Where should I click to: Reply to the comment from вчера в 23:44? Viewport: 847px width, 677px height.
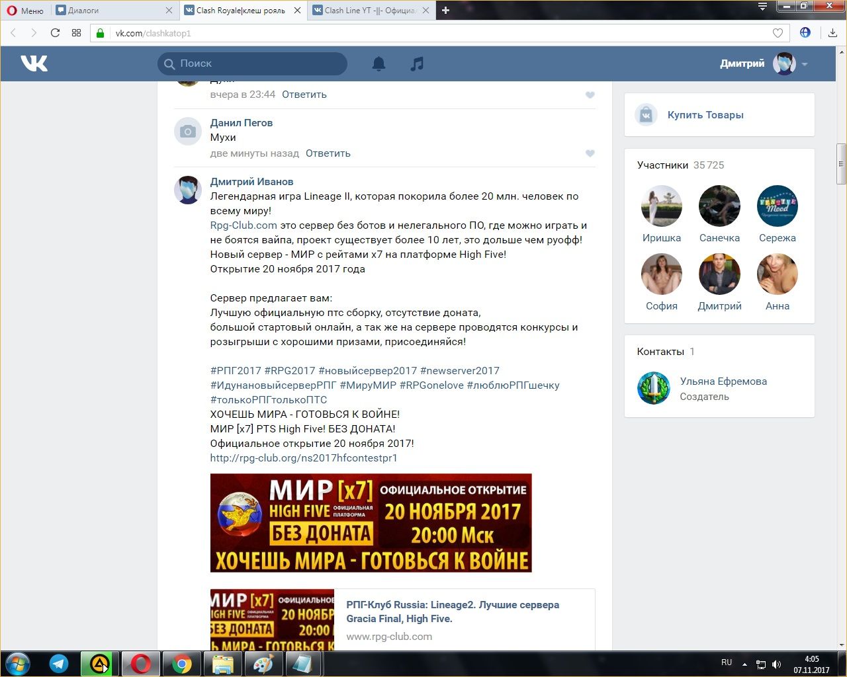(x=304, y=95)
